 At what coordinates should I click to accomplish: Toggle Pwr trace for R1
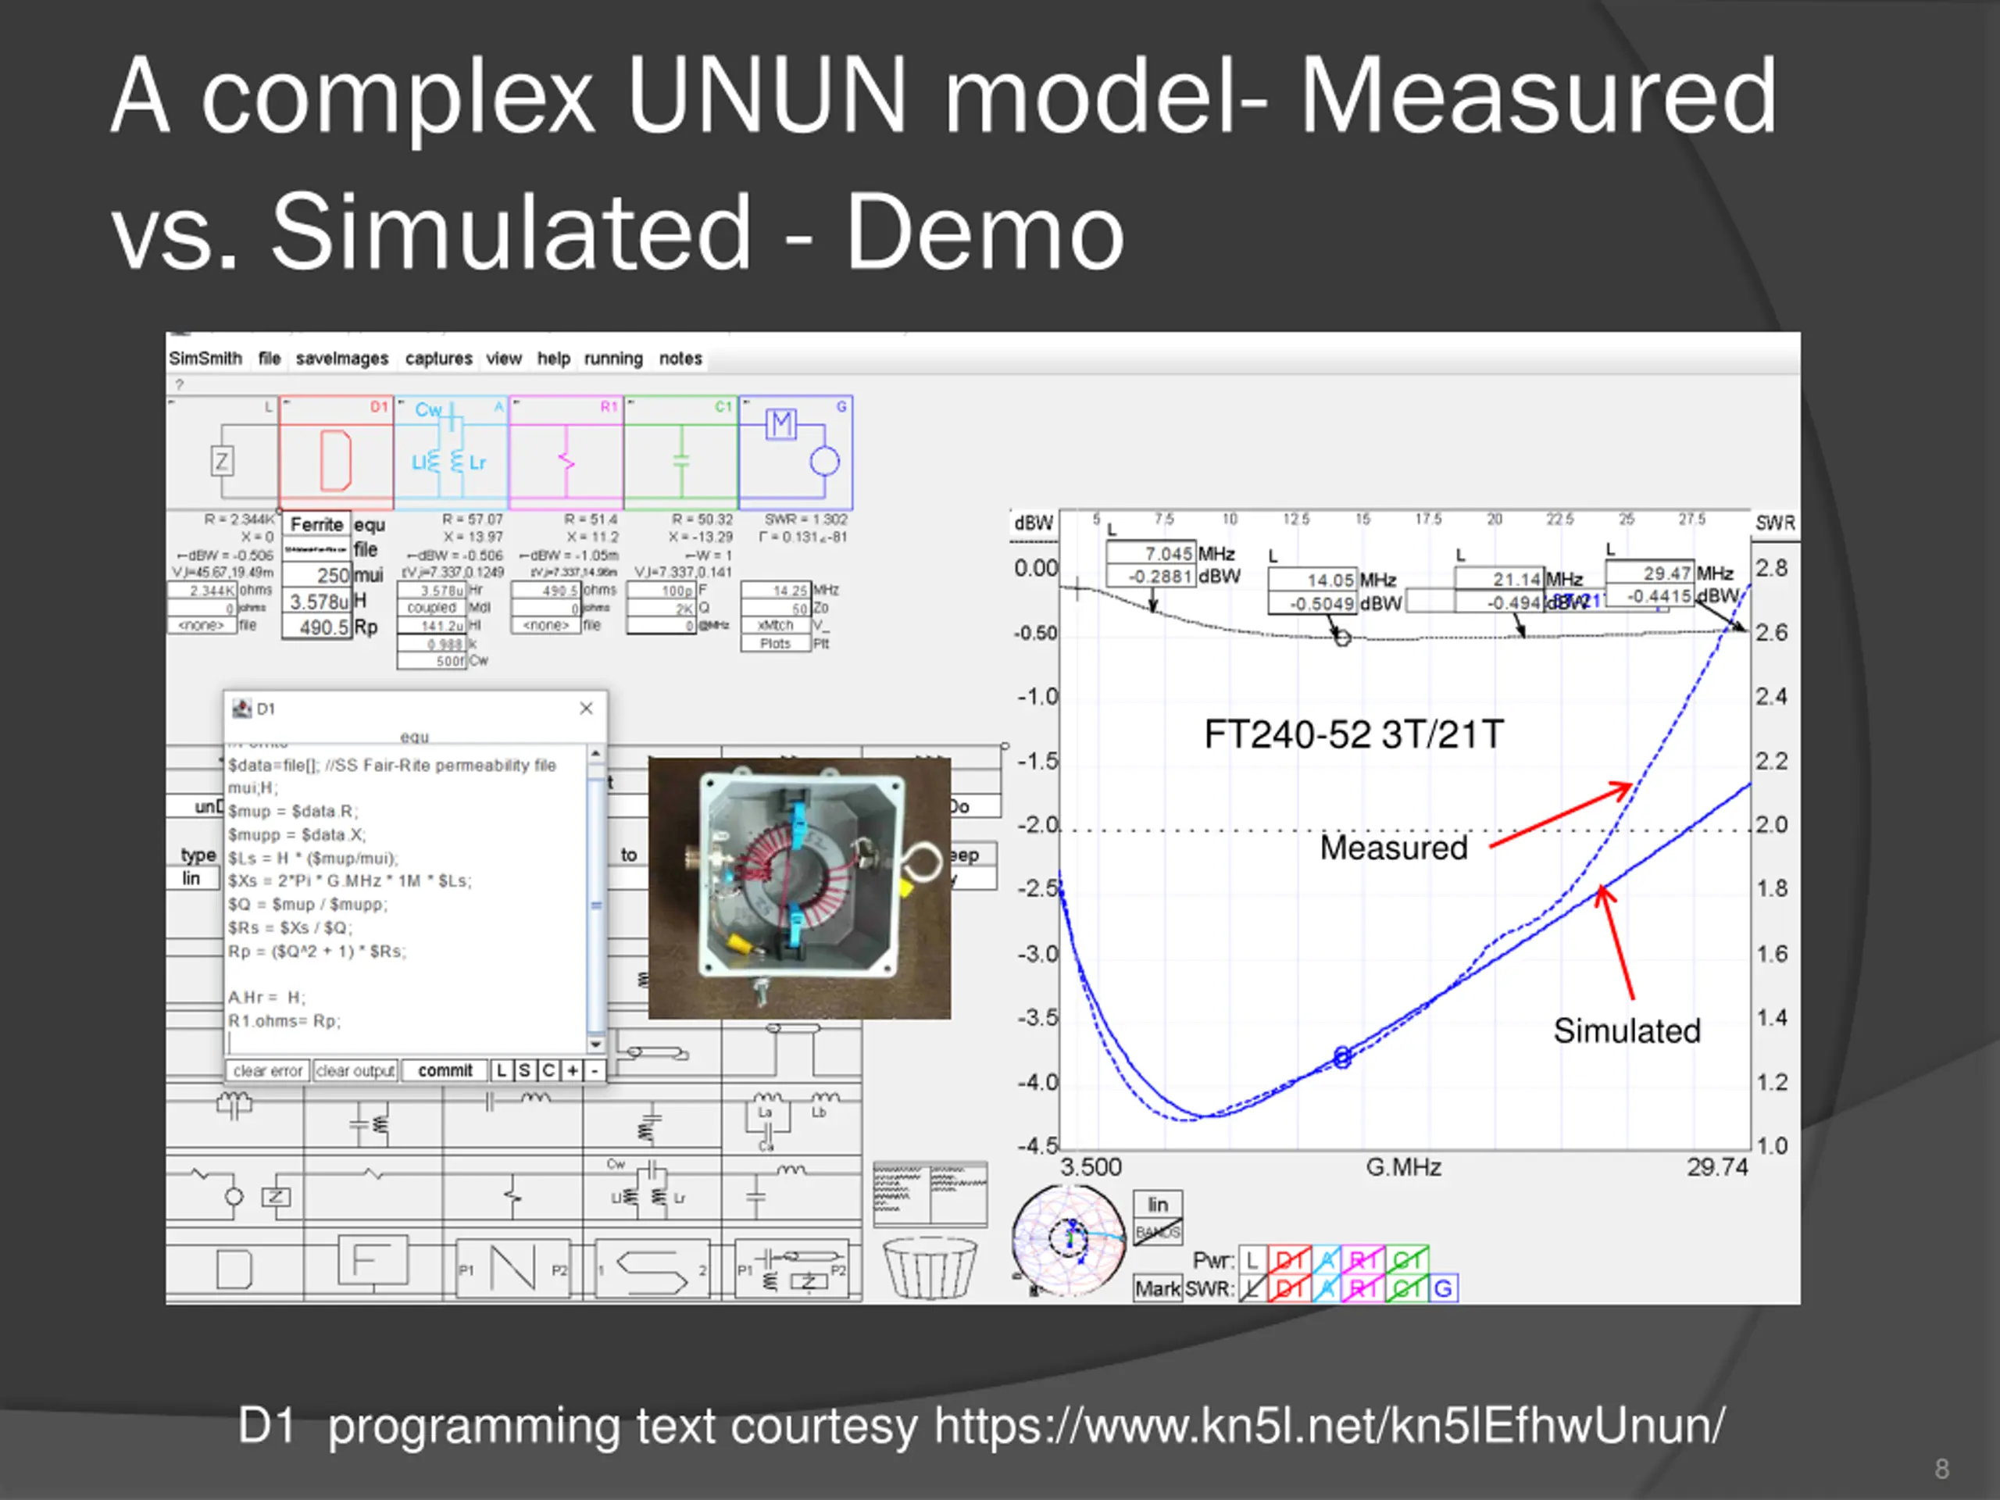pos(1362,1259)
